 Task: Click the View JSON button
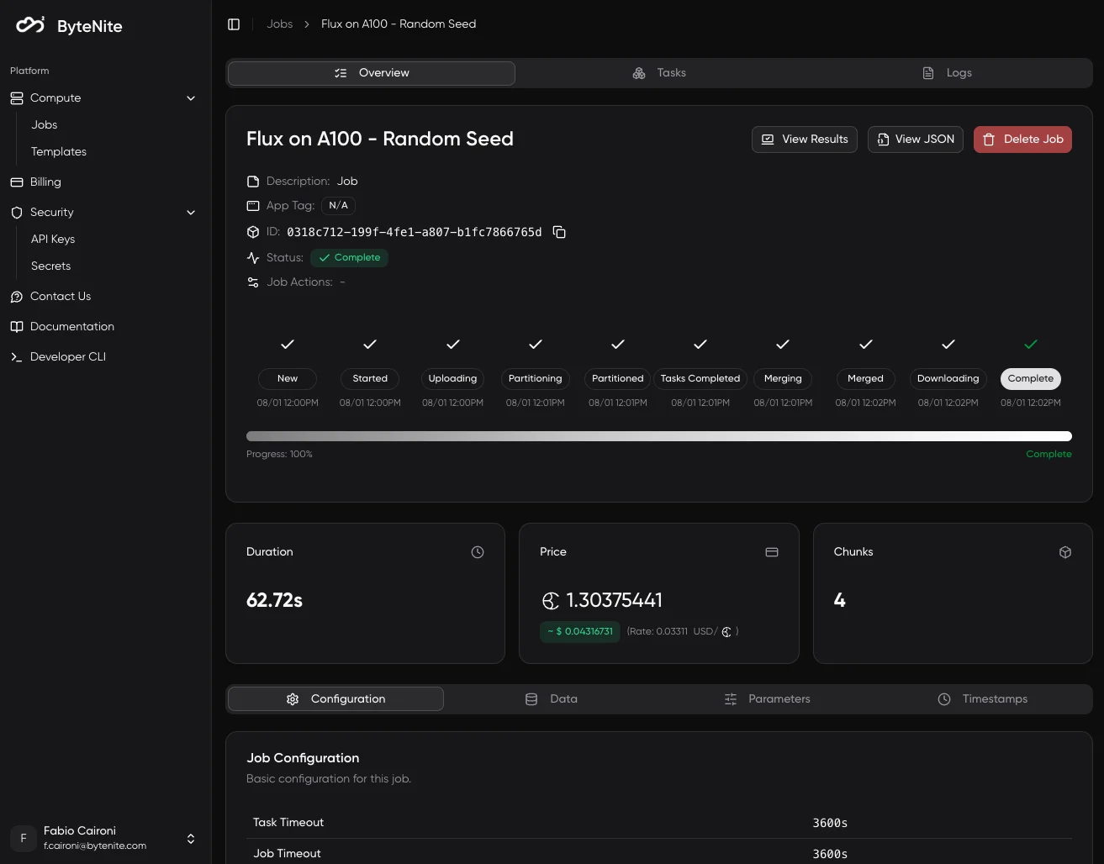click(x=916, y=140)
